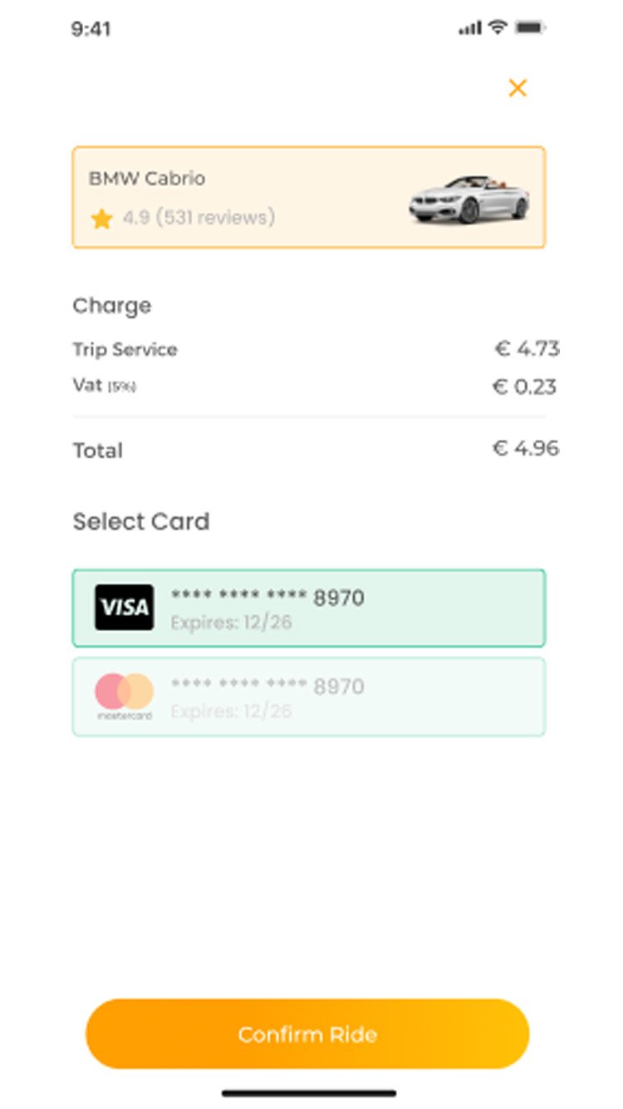Click the Trip Service charge label
The image size is (623, 1109).
coord(125,349)
